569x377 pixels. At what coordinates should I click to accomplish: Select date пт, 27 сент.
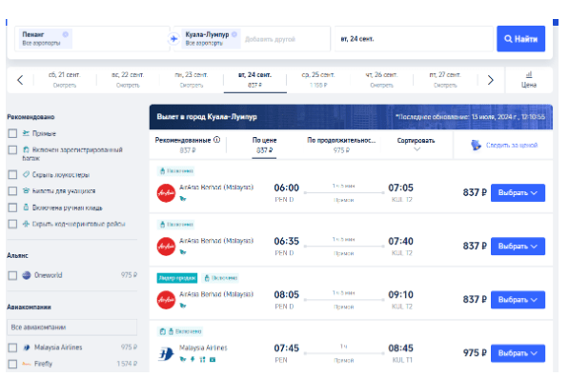(445, 80)
